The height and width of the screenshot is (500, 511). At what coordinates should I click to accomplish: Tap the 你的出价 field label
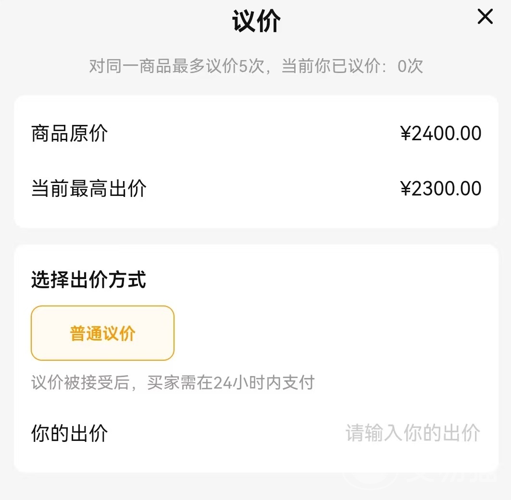pos(69,433)
